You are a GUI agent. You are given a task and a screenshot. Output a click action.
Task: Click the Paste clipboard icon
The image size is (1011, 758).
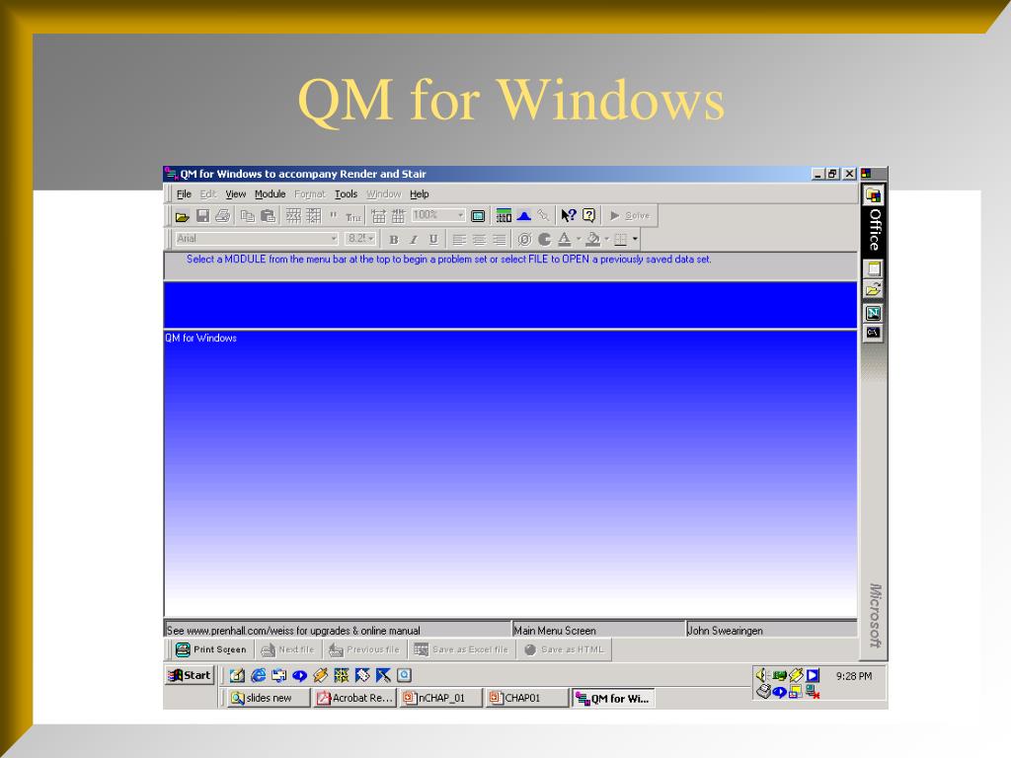tap(268, 216)
